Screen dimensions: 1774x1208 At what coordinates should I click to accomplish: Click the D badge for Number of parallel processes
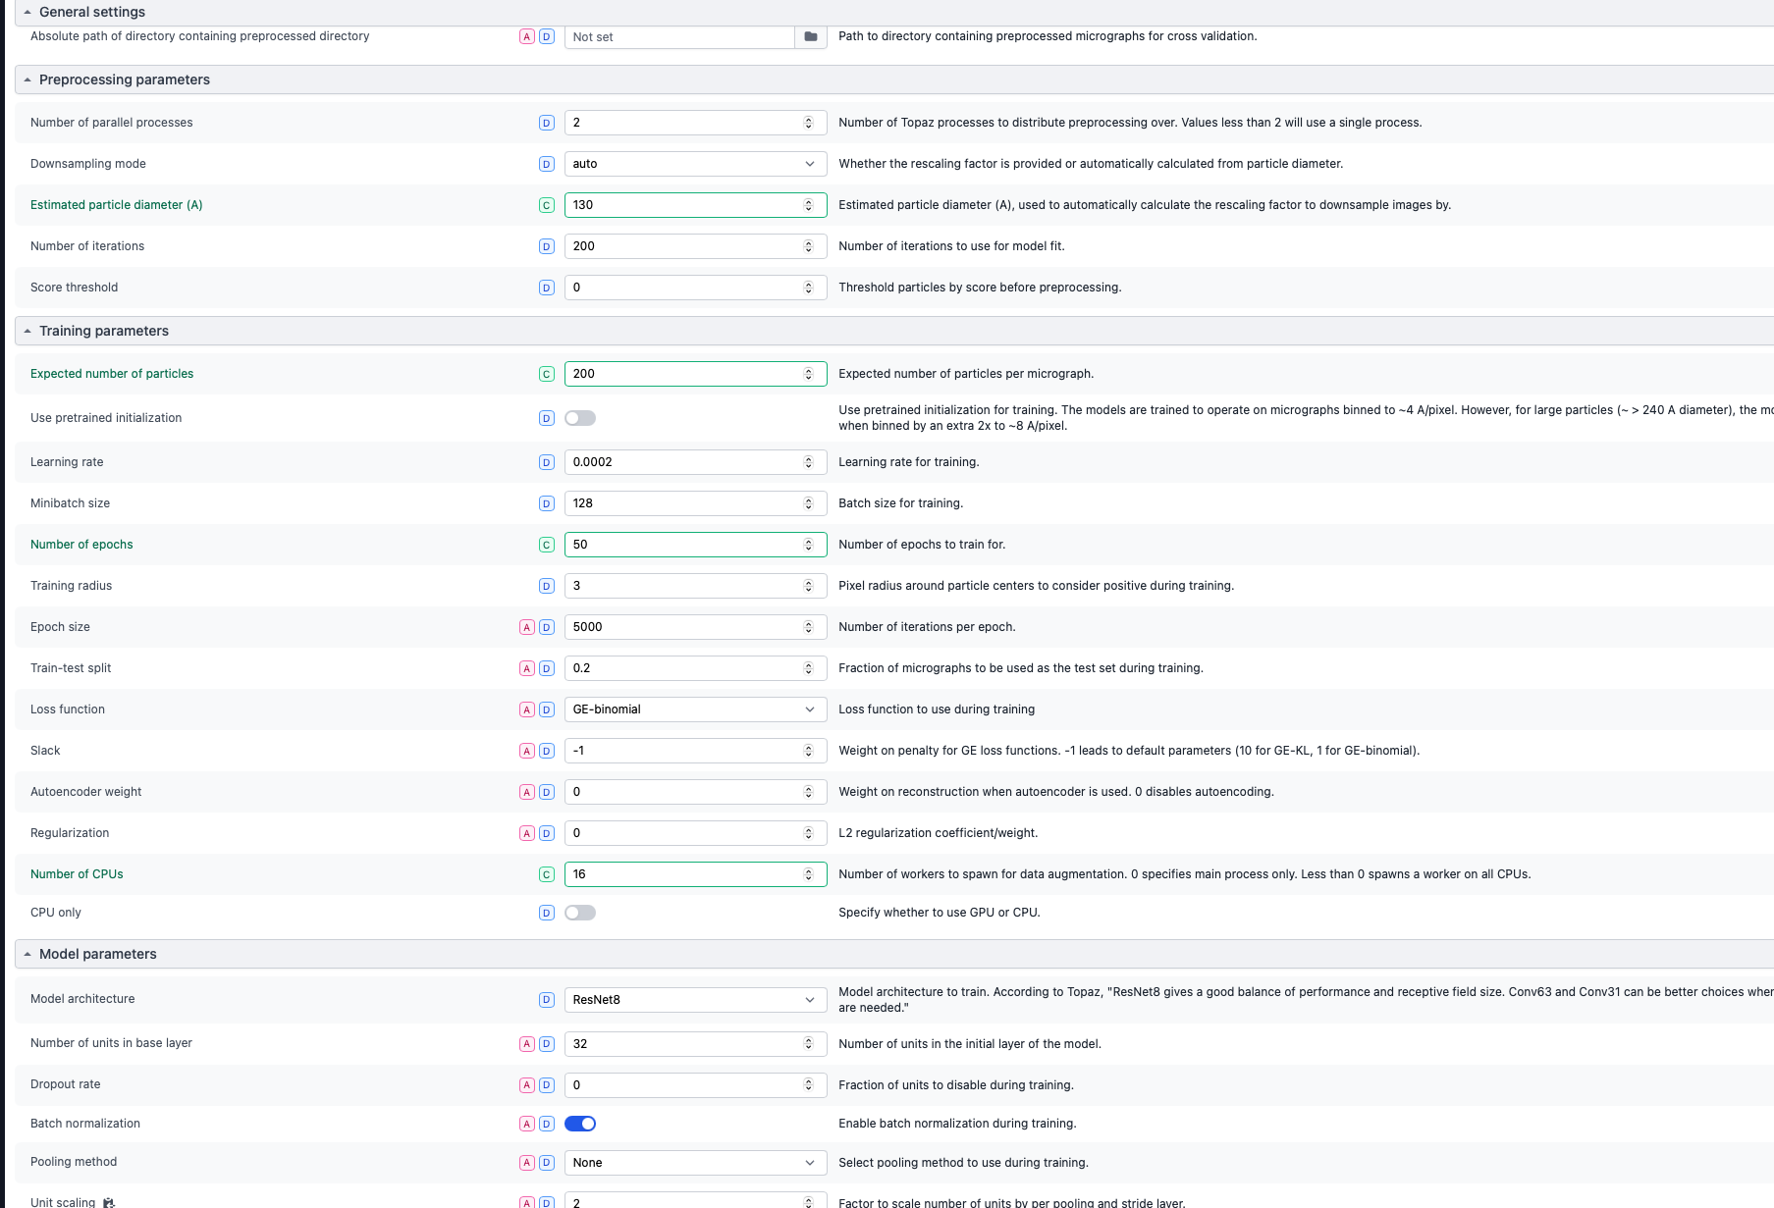click(547, 123)
